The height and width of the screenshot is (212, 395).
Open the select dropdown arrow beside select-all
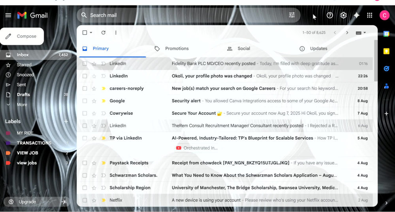tap(91, 32)
